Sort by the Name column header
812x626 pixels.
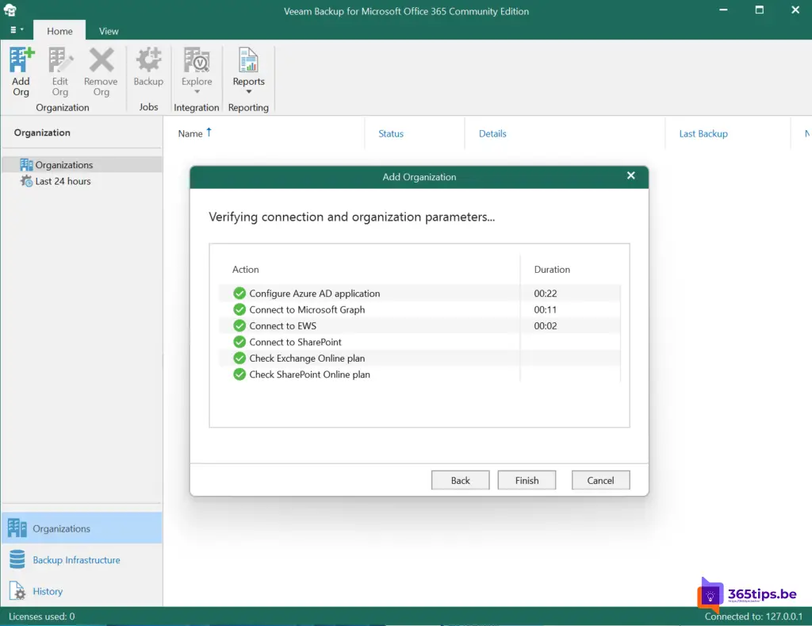pyautogui.click(x=190, y=133)
